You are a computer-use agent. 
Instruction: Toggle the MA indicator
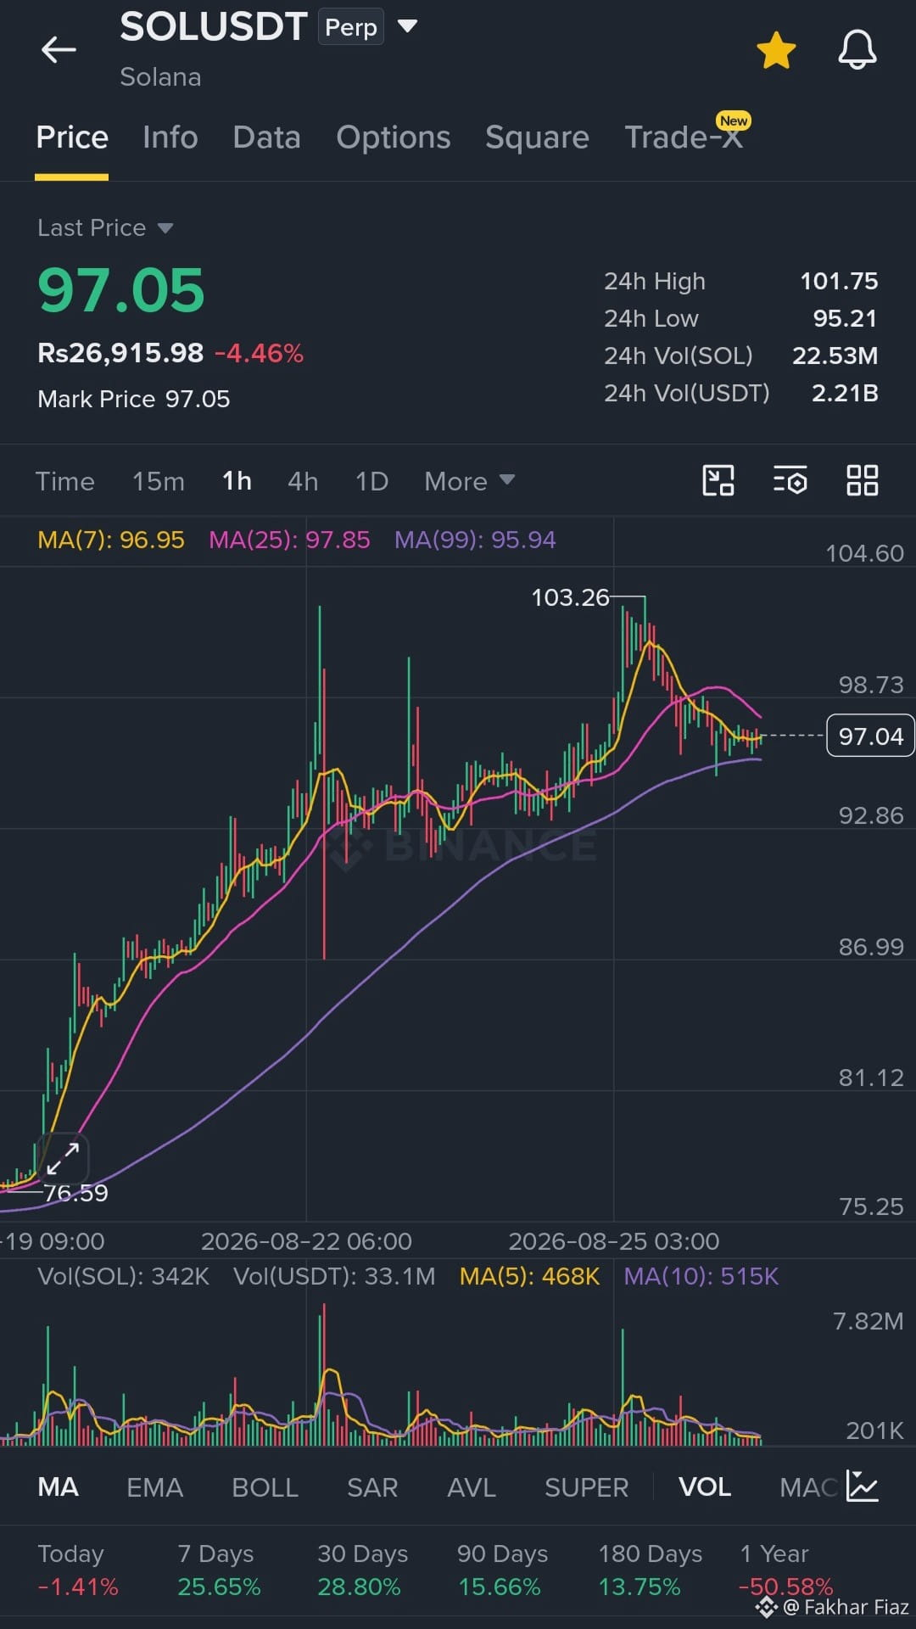(59, 1487)
